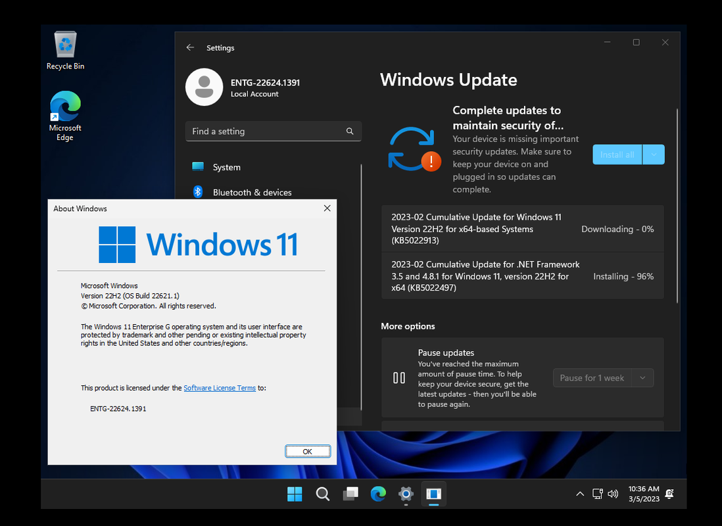
Task: Select the Bluetooth icon in Settings sidebar
Action: 198,192
